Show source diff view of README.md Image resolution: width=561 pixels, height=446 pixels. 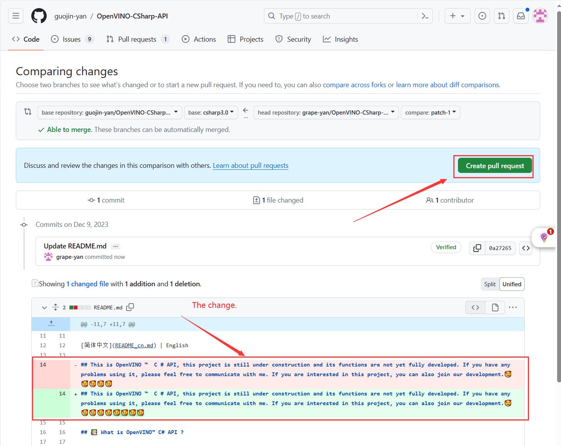(475, 307)
